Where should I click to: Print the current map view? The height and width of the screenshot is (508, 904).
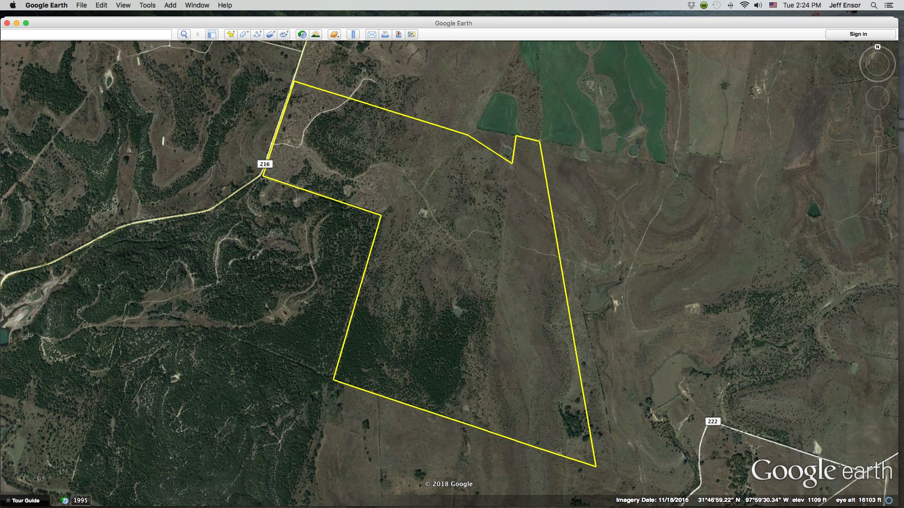[385, 34]
